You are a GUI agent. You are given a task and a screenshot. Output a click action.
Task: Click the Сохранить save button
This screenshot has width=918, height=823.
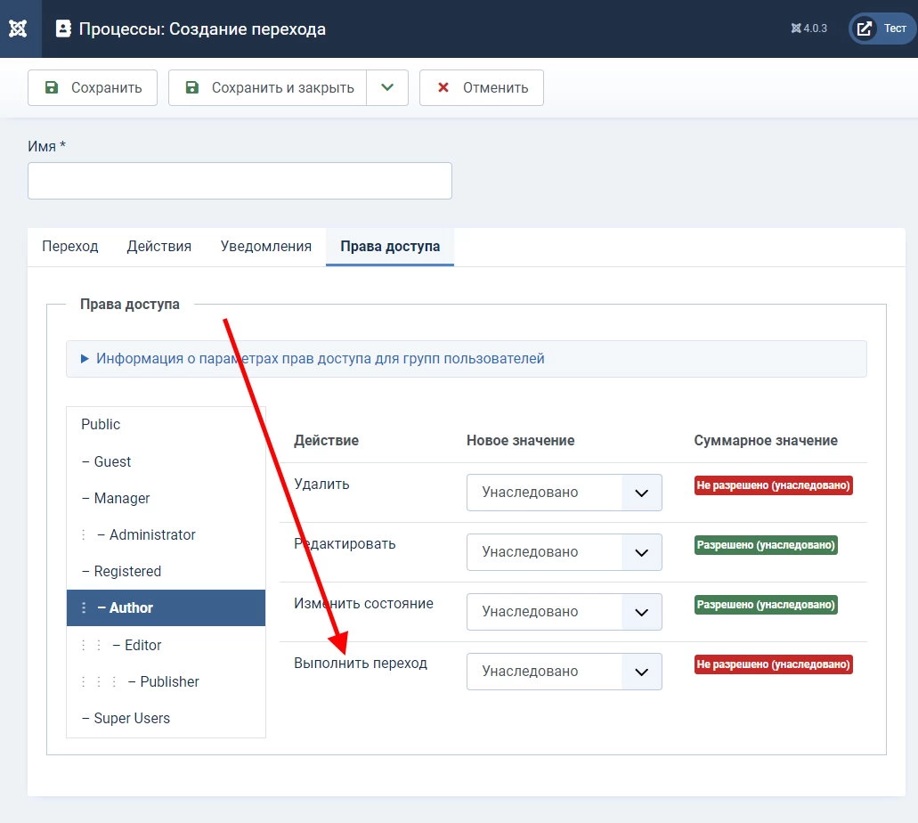coord(93,88)
